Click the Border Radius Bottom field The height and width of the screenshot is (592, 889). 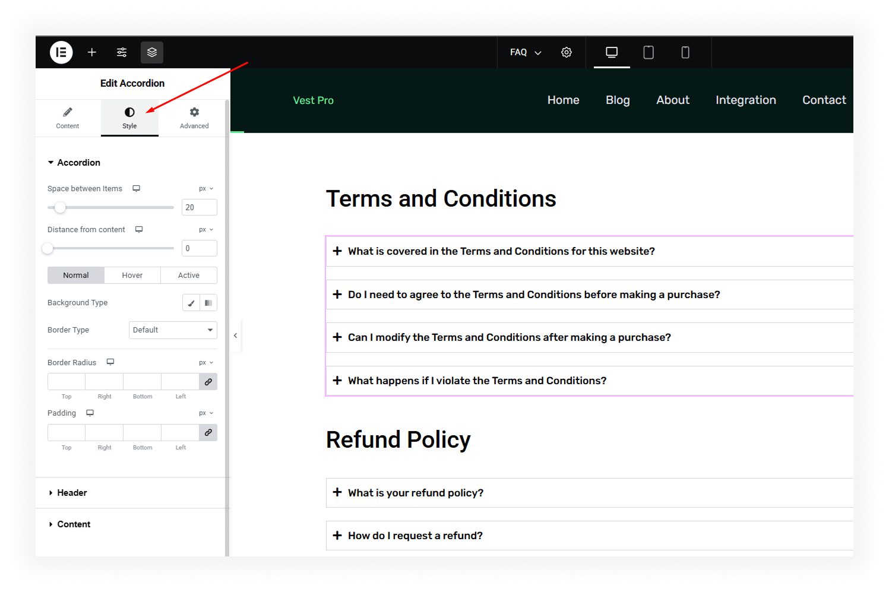coord(143,382)
